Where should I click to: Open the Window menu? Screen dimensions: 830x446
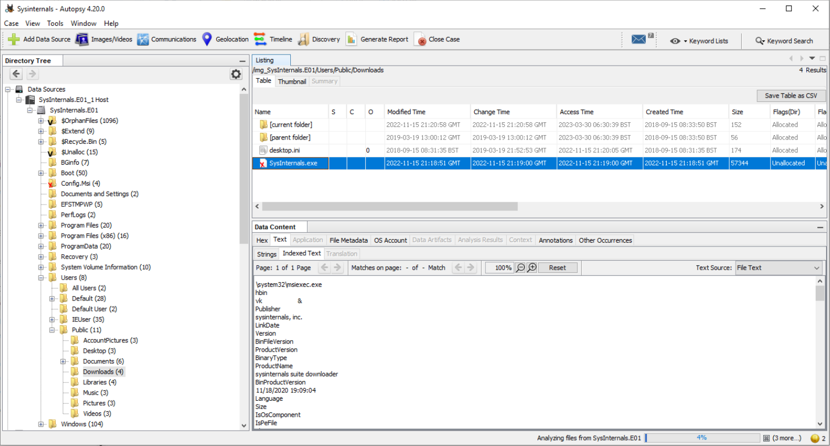[x=84, y=23]
